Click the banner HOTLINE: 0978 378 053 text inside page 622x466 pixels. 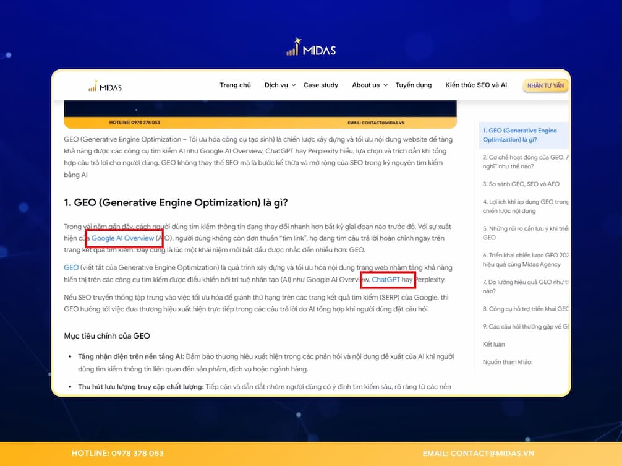click(134, 123)
